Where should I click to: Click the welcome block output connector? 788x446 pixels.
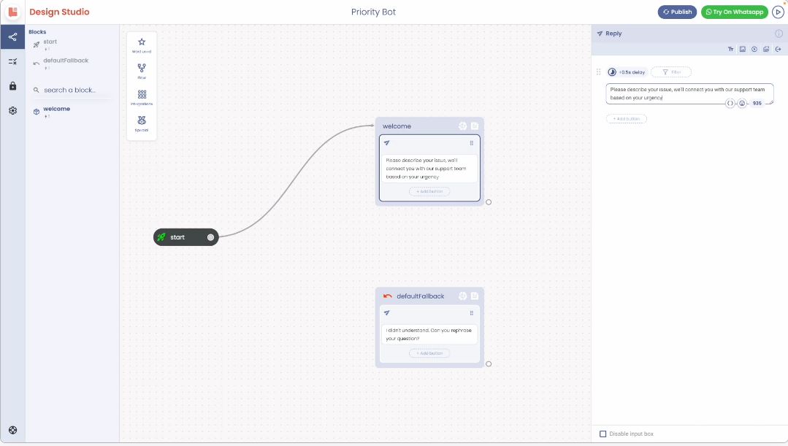[x=489, y=202]
